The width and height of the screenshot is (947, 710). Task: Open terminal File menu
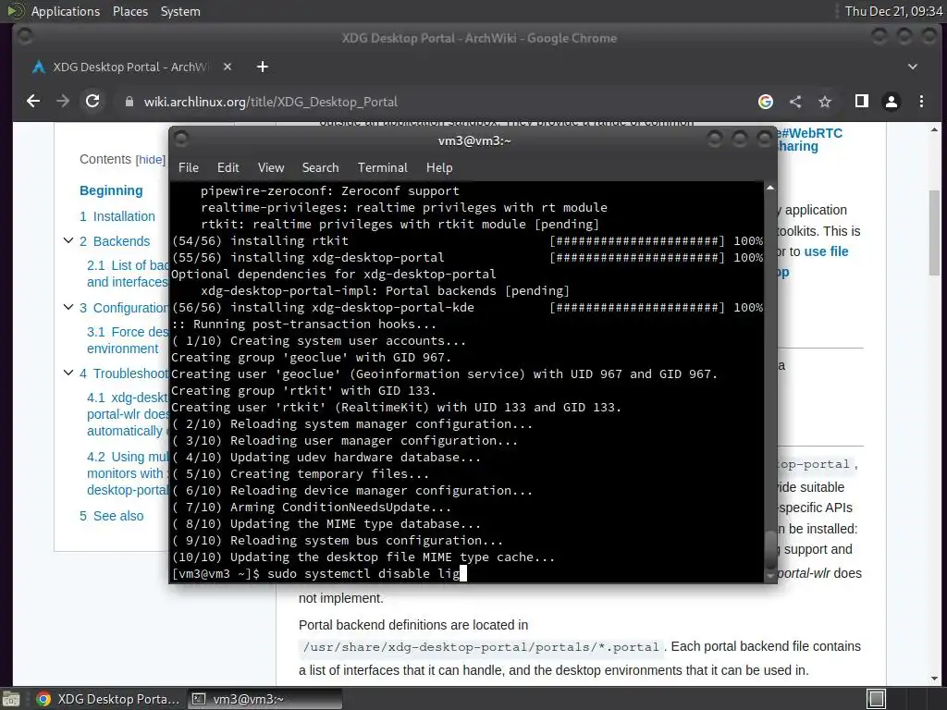(189, 167)
